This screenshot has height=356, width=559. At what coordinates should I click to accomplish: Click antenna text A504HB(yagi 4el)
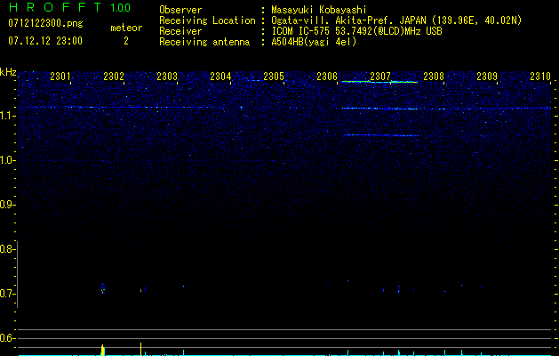pos(314,42)
